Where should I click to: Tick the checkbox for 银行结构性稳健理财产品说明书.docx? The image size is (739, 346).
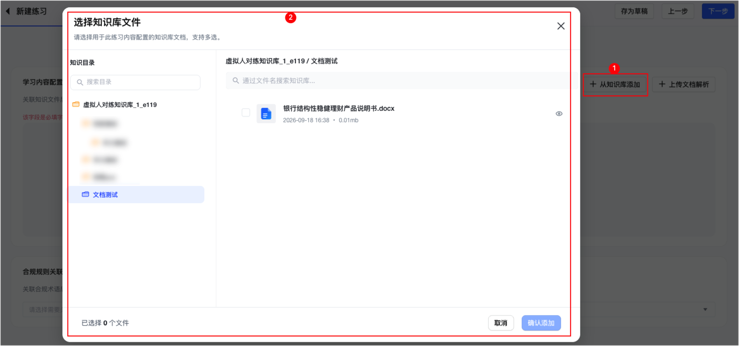tap(246, 113)
